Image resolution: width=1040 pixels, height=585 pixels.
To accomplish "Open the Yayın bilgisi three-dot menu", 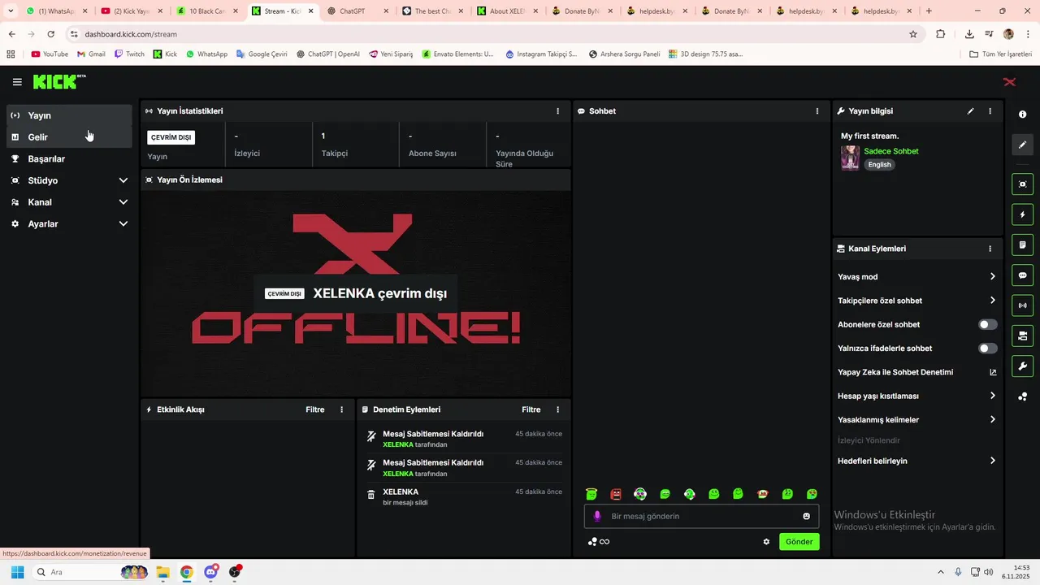I will [x=990, y=111].
